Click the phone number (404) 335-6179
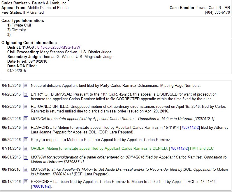 217,13
